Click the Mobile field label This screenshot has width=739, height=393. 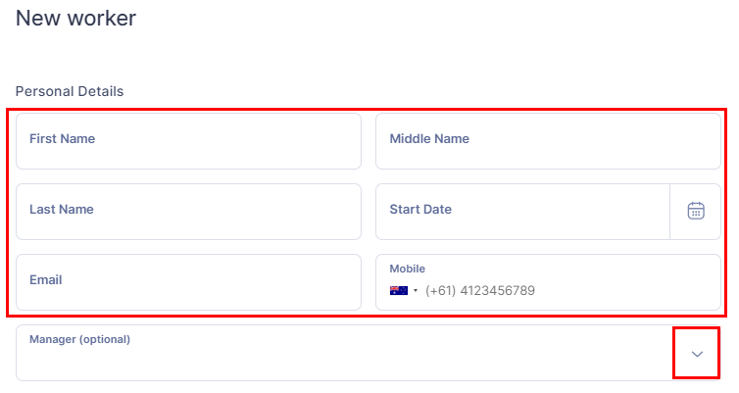[x=407, y=269]
